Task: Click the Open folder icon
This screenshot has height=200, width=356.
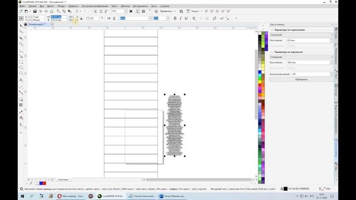Action: coord(26,11)
